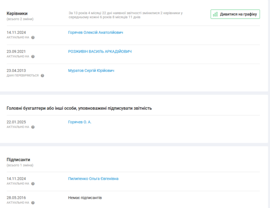
Task: Select the date 28.05.2016
Action: pyautogui.click(x=16, y=198)
